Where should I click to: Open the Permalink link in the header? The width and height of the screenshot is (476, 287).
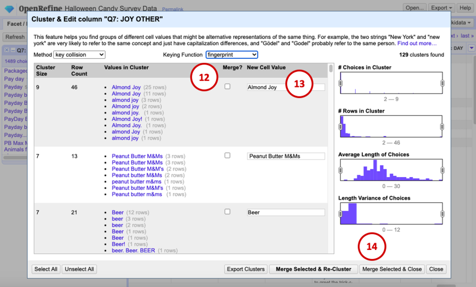[173, 10]
